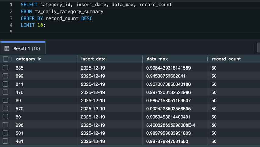
Task: Select data_max value 0.9953453214409491
Action: pos(168,117)
